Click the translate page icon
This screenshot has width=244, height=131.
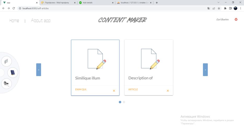tap(209, 8)
